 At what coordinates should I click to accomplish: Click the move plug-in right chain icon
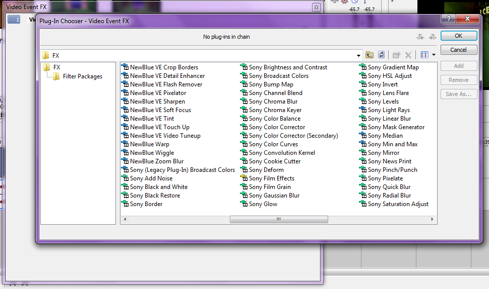432,37
